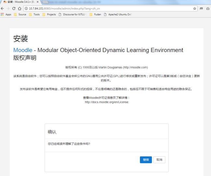This screenshot has height=176, width=211.
Task: Open the Projects bookmarks folder
Action: point(49,14)
